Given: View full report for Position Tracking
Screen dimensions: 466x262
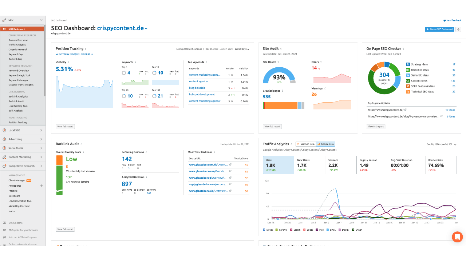Looking at the screenshot, I should pos(65,127).
